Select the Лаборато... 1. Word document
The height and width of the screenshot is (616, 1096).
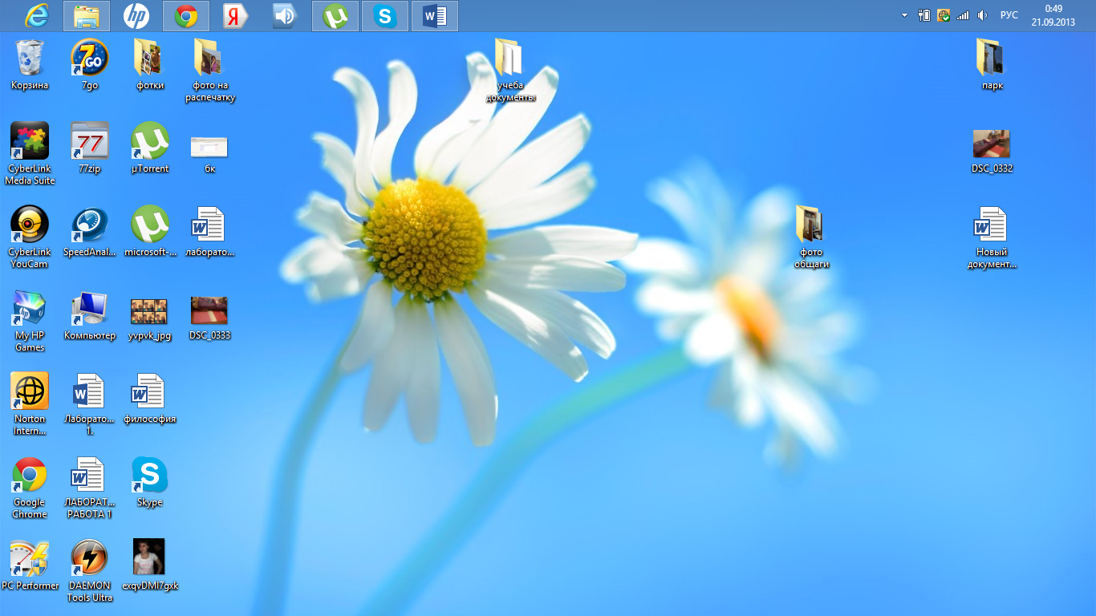tap(90, 404)
